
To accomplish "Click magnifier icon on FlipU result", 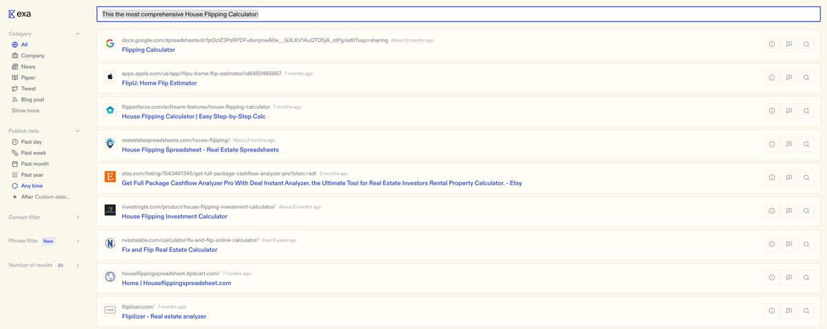I will [806, 77].
